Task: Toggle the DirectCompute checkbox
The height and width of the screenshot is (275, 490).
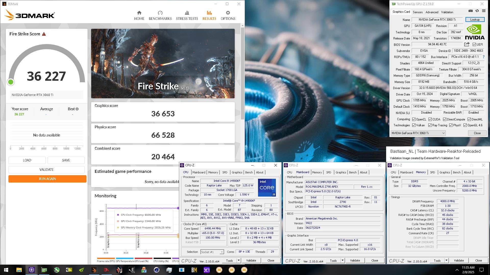Action: click(445, 119)
